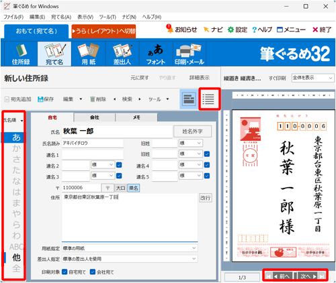
Task: Search previous with left arrow by 検索
Action: (115, 99)
